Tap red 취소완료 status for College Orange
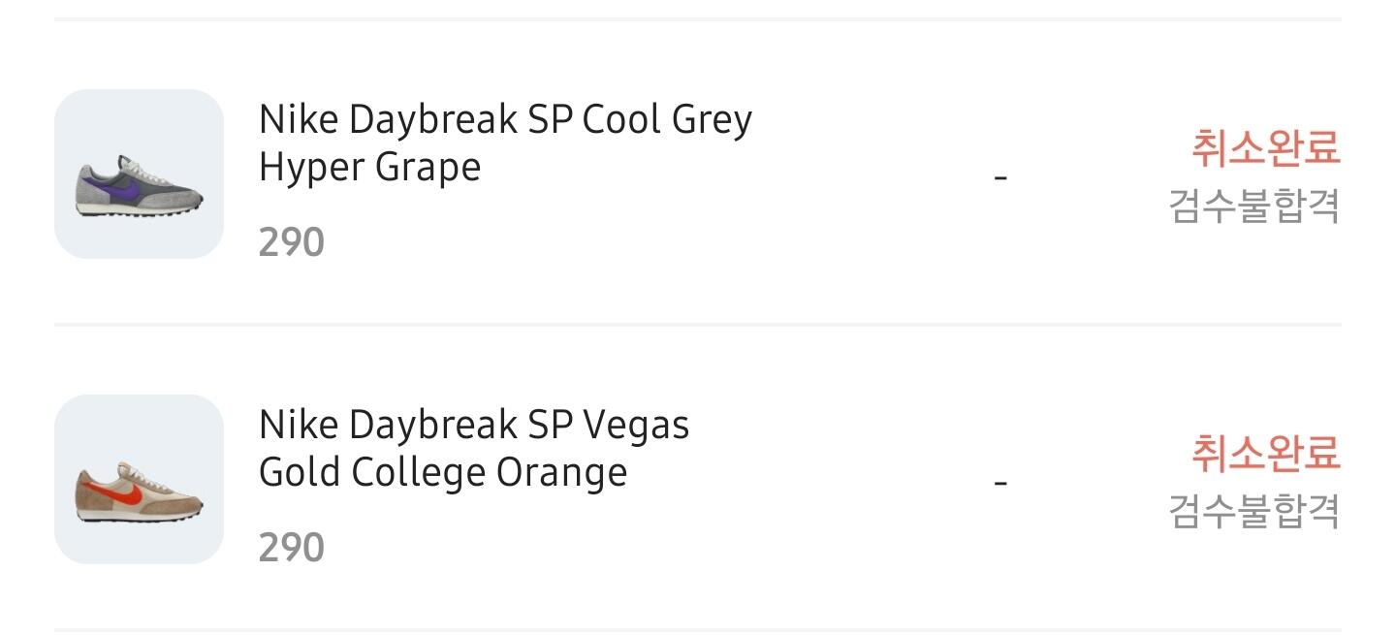1395x635 pixels. pyautogui.click(x=1265, y=454)
